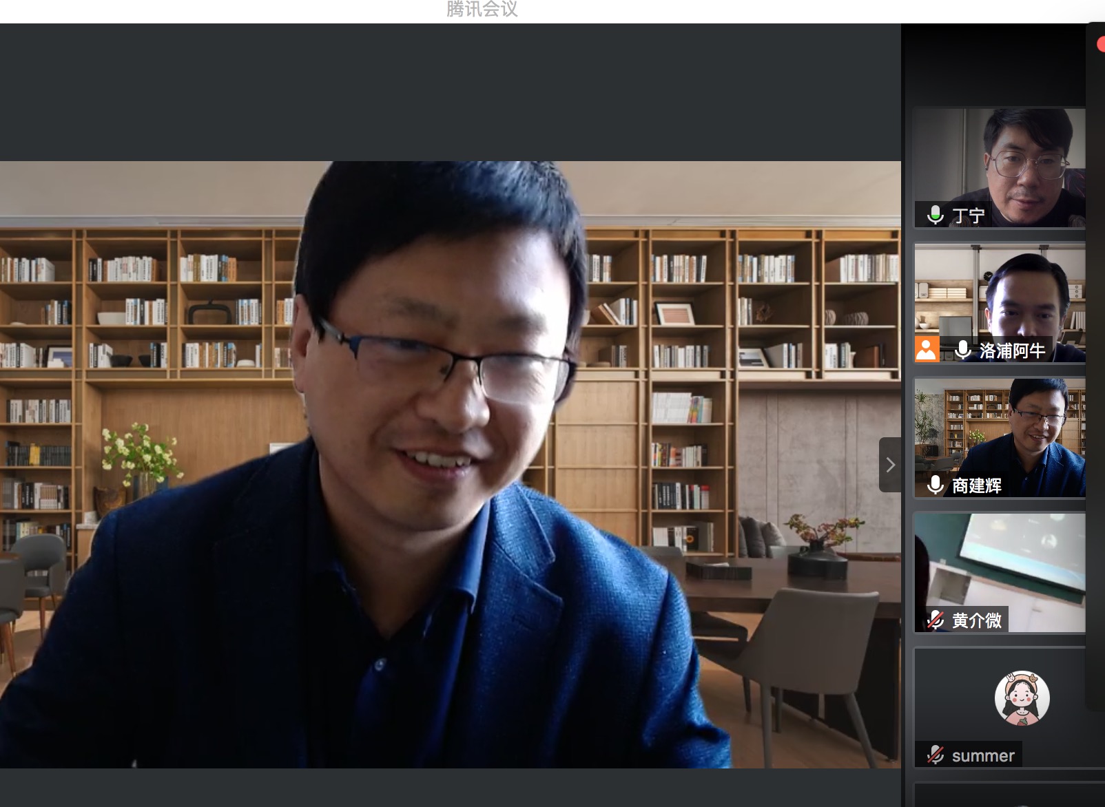Click the 洛浦阿牛 name label
The width and height of the screenshot is (1105, 807).
pos(1012,350)
